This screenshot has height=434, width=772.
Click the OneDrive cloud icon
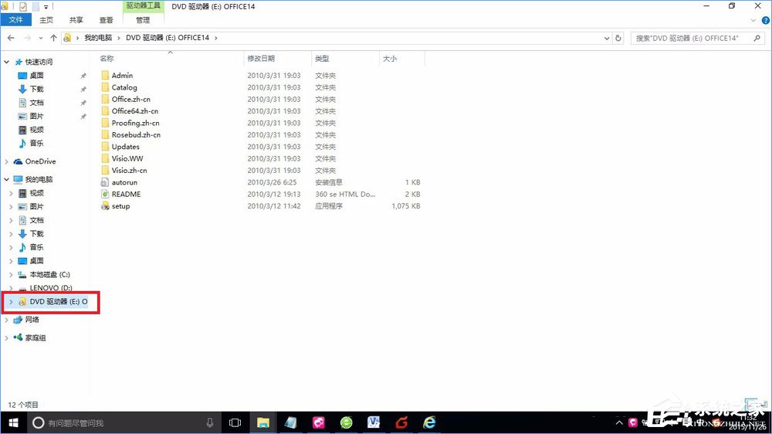point(19,161)
